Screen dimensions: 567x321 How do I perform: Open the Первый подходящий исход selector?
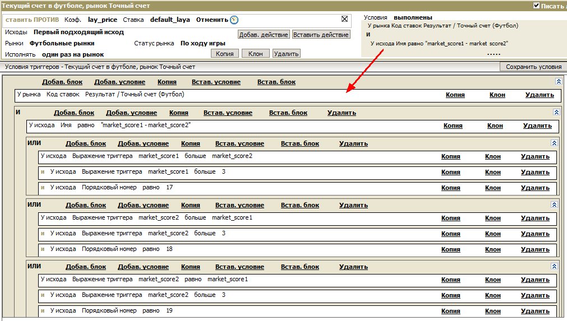click(x=79, y=32)
